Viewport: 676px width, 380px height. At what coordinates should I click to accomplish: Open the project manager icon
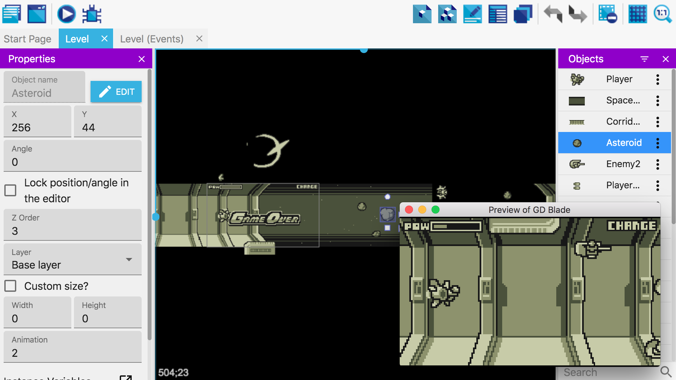(12, 14)
